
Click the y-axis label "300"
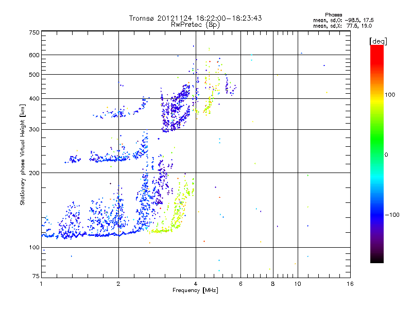[x=34, y=130]
